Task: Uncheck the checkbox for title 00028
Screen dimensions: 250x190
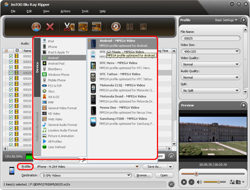Action: coord(11,89)
